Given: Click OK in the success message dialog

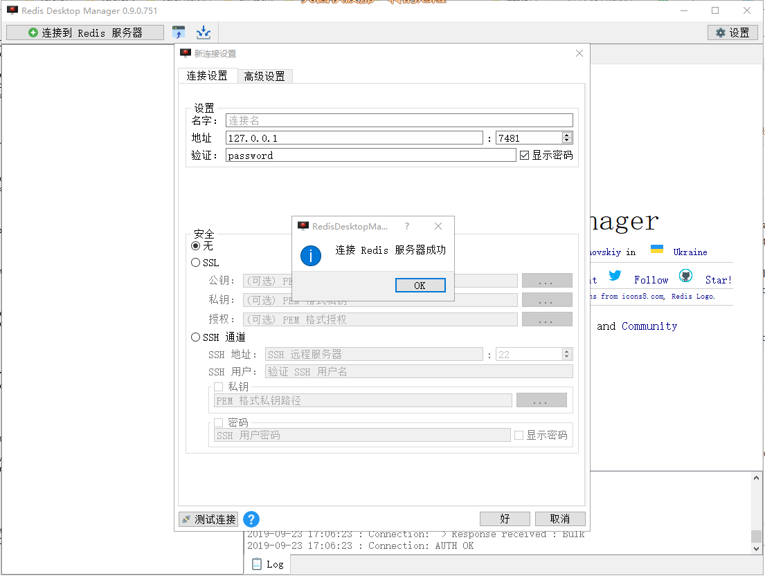Looking at the screenshot, I should [x=420, y=286].
